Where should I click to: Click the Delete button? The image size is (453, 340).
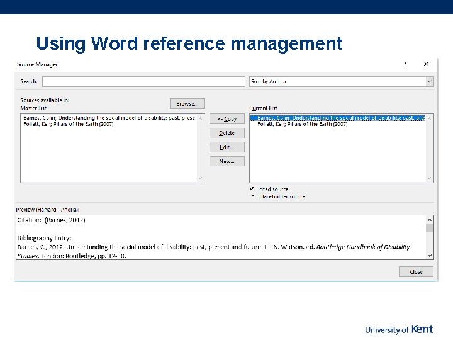tap(226, 133)
